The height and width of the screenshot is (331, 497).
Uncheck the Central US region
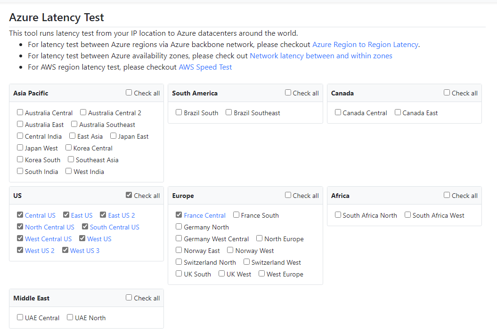[x=20, y=215]
